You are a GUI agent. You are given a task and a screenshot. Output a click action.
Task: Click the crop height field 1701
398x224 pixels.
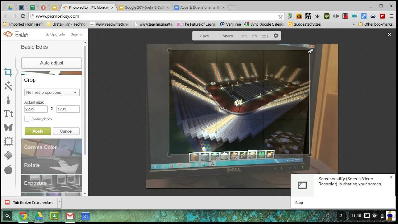coord(68,109)
